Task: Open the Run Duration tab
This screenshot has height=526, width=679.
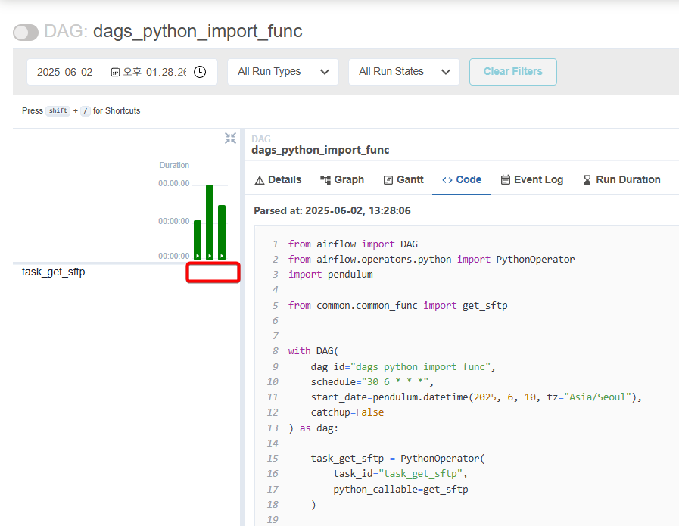Action: coord(621,179)
